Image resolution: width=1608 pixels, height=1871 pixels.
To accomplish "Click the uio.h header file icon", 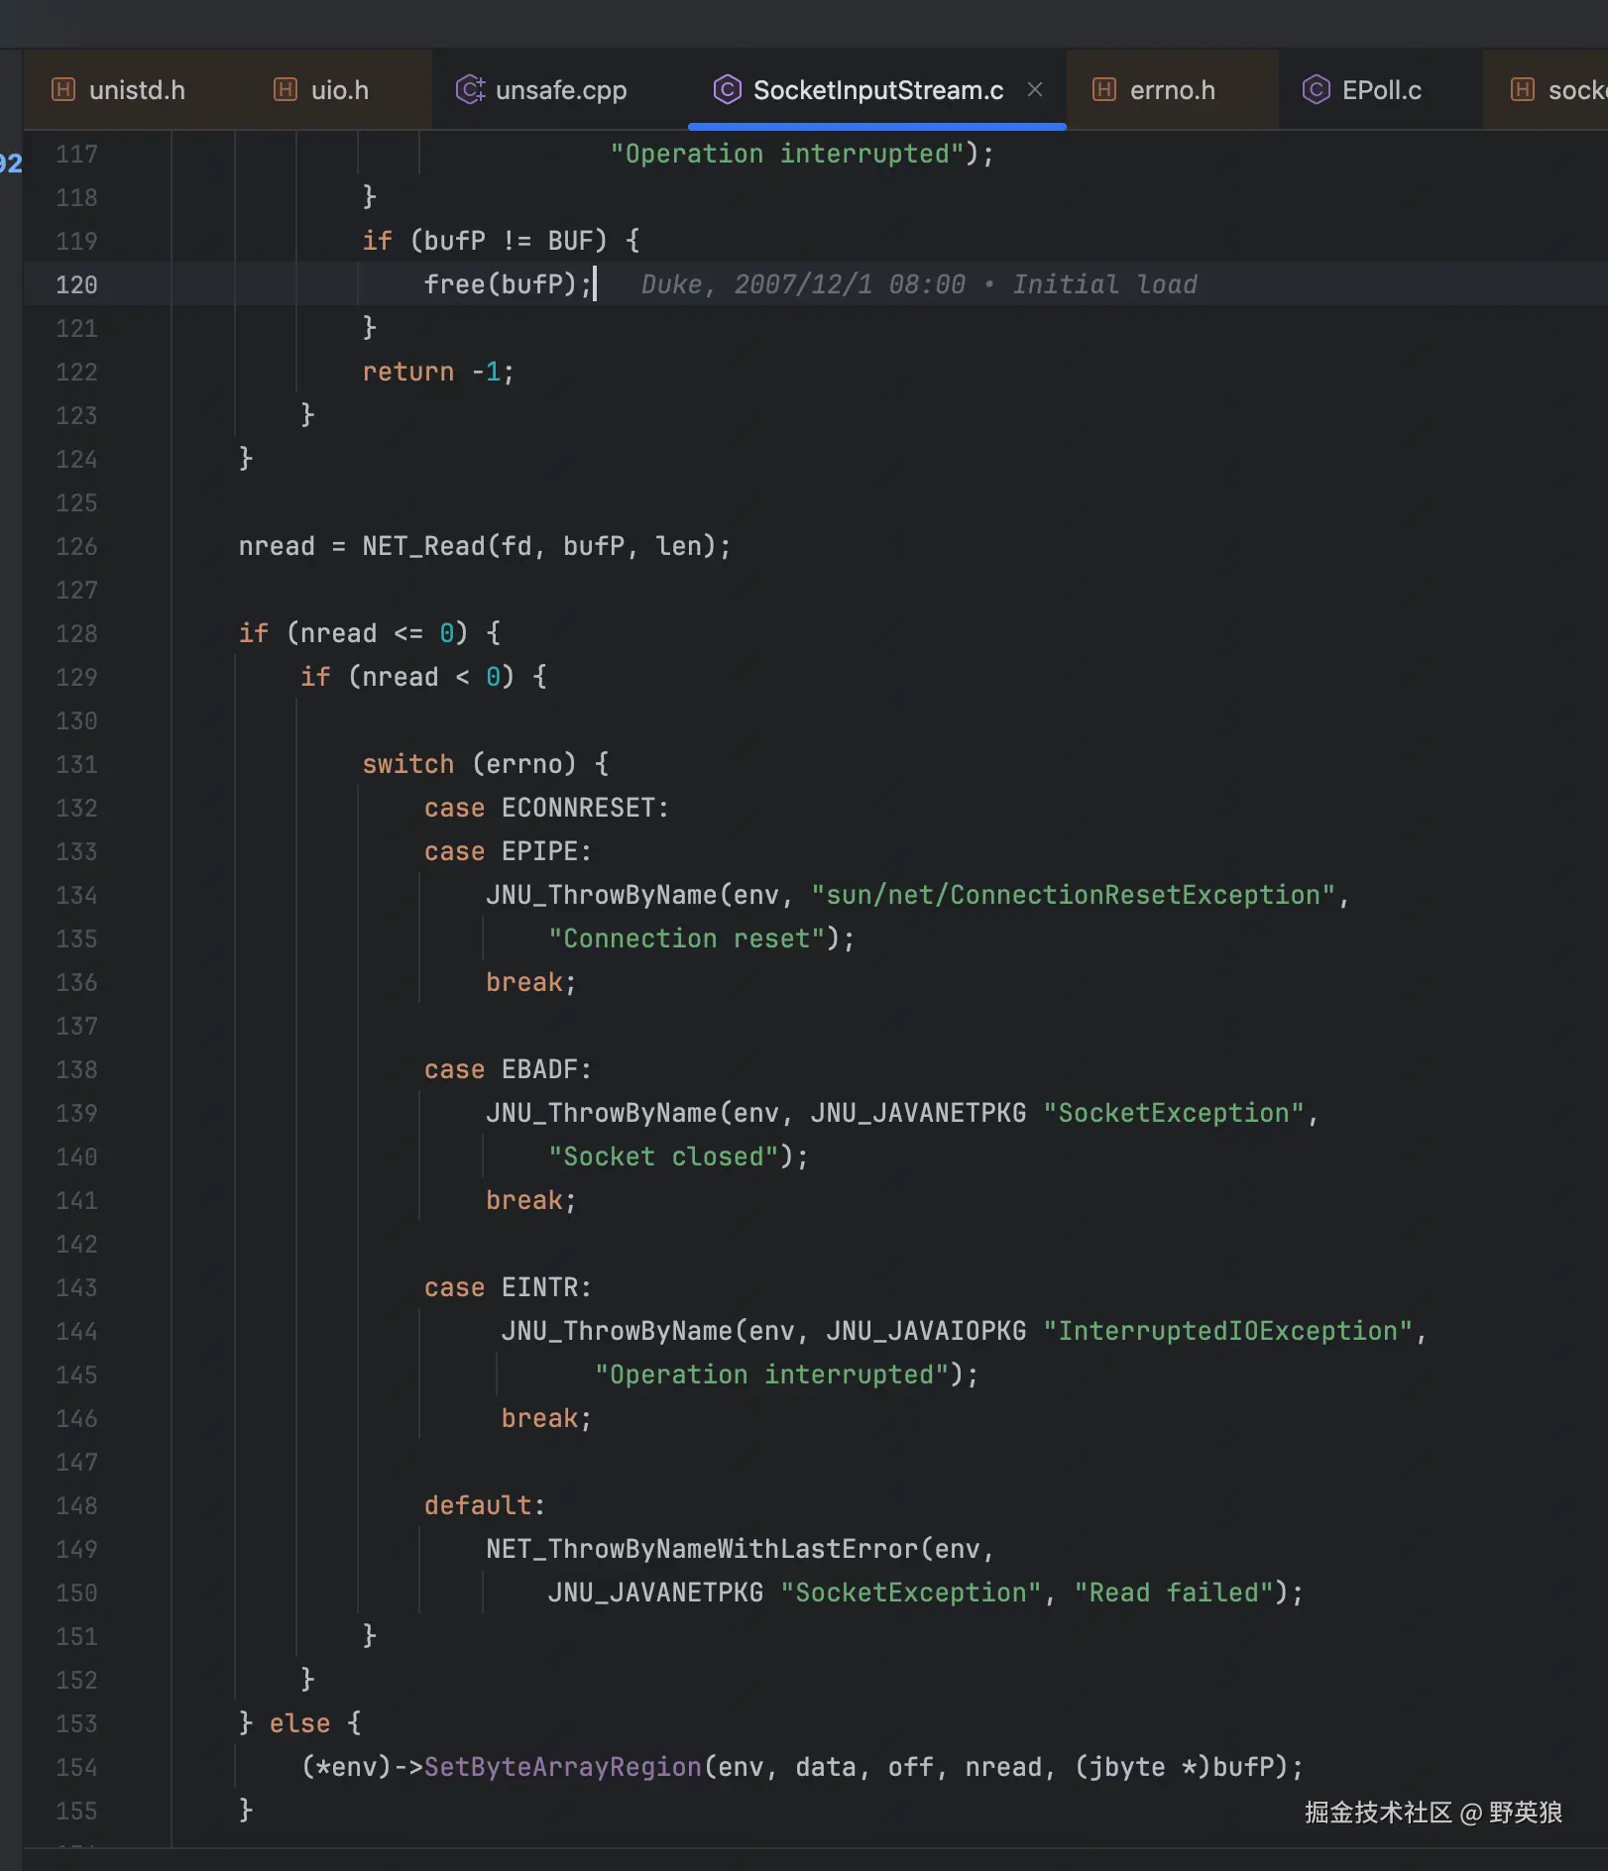I will (x=285, y=90).
